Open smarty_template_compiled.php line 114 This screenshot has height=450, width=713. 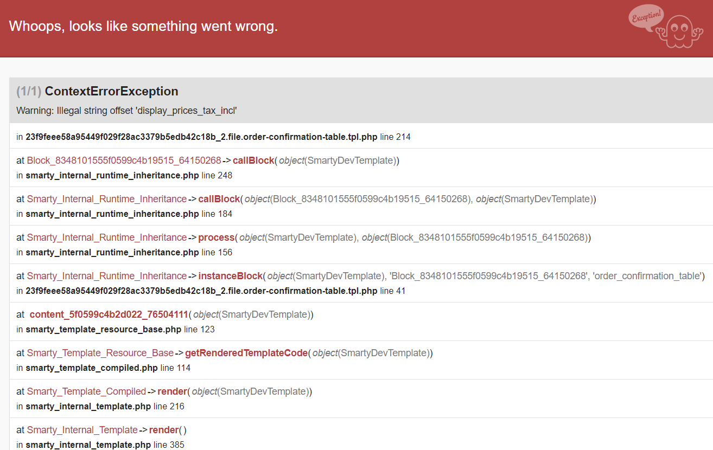pos(108,368)
